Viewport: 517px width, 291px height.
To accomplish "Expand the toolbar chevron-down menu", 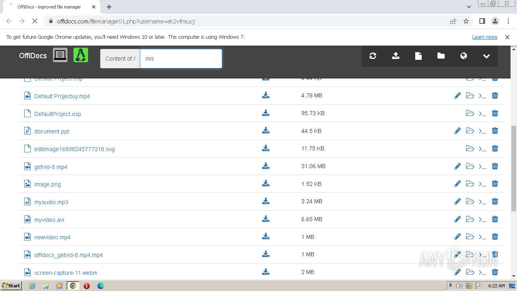I will pos(486,56).
